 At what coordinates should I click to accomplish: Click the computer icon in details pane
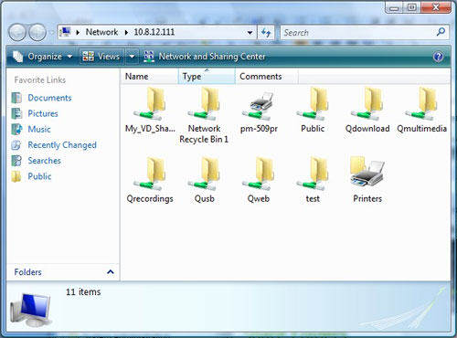point(30,310)
